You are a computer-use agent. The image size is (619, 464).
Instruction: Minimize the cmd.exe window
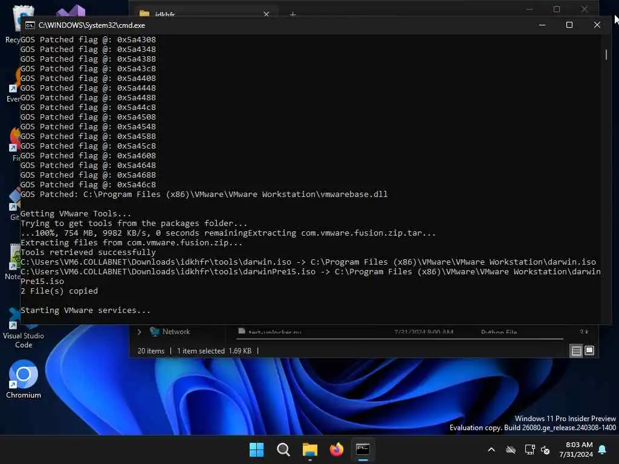coord(542,25)
